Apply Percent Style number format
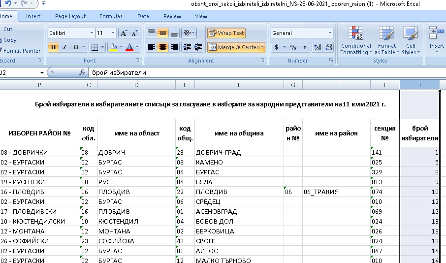Image resolution: width=446 pixels, height=263 pixels. pyautogui.click(x=293, y=47)
